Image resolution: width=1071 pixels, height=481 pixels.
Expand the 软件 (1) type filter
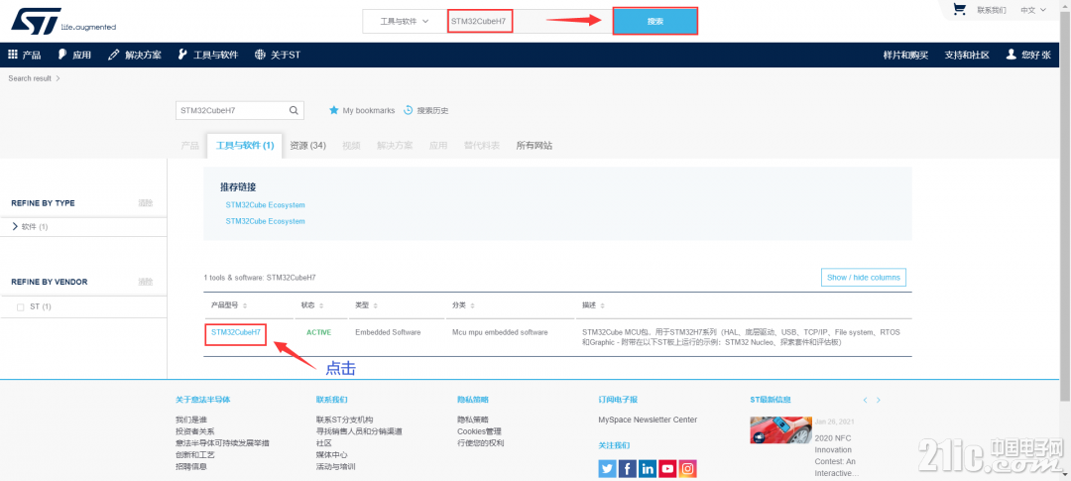15,226
